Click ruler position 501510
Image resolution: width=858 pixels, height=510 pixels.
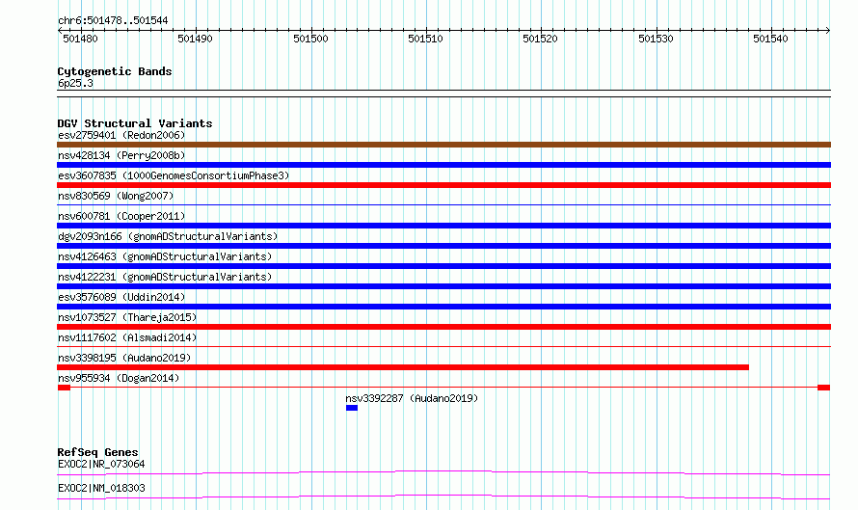(x=426, y=39)
